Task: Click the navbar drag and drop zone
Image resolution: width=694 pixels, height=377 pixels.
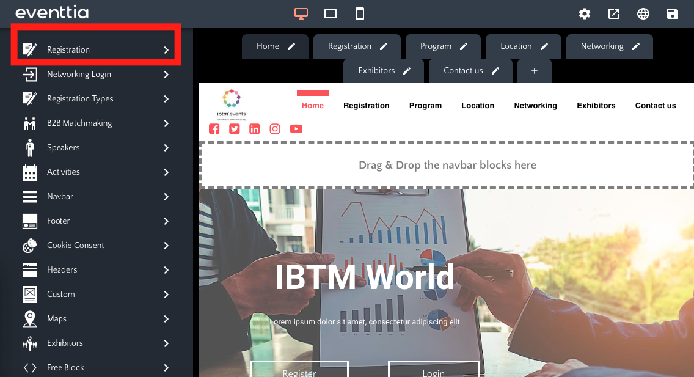Action: (447, 165)
